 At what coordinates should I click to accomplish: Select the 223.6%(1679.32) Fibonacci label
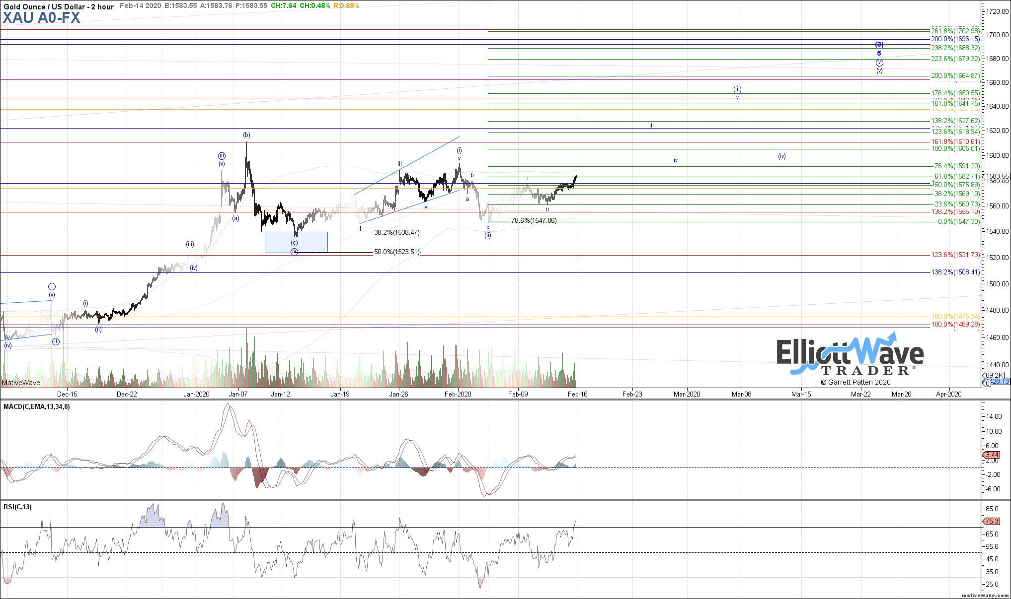pyautogui.click(x=955, y=59)
